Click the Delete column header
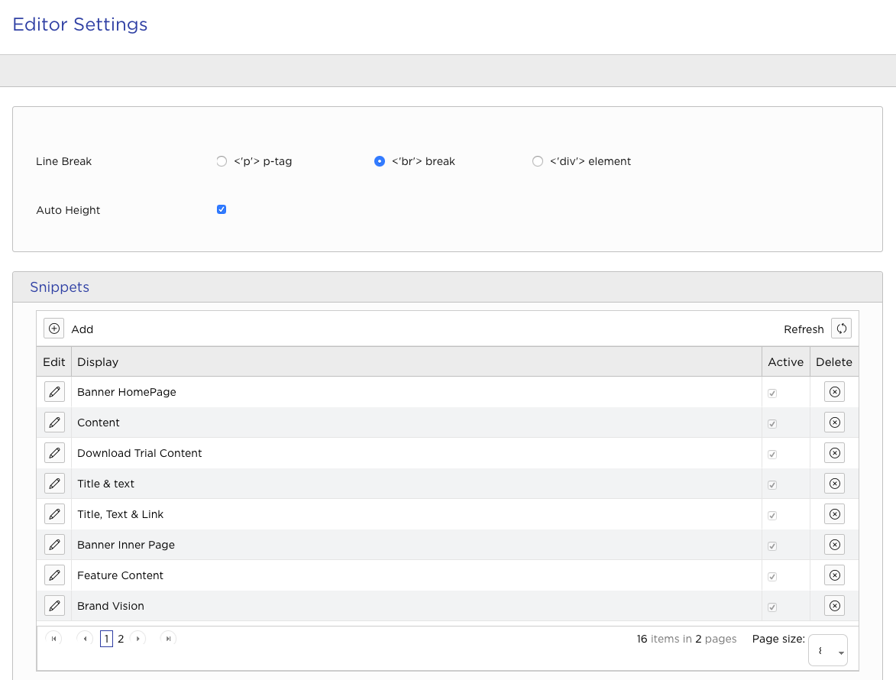 click(833, 361)
